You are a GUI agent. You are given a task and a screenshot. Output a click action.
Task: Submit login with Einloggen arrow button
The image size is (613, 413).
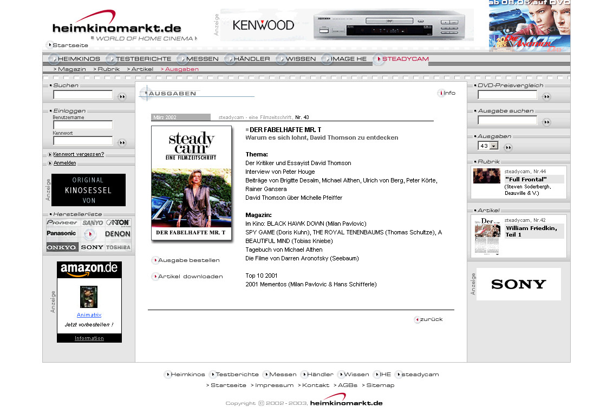tap(122, 142)
